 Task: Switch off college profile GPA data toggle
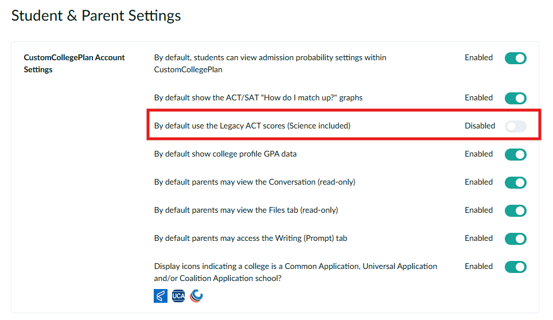click(x=515, y=154)
